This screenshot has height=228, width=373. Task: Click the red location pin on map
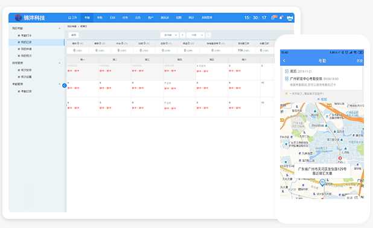[340, 159]
